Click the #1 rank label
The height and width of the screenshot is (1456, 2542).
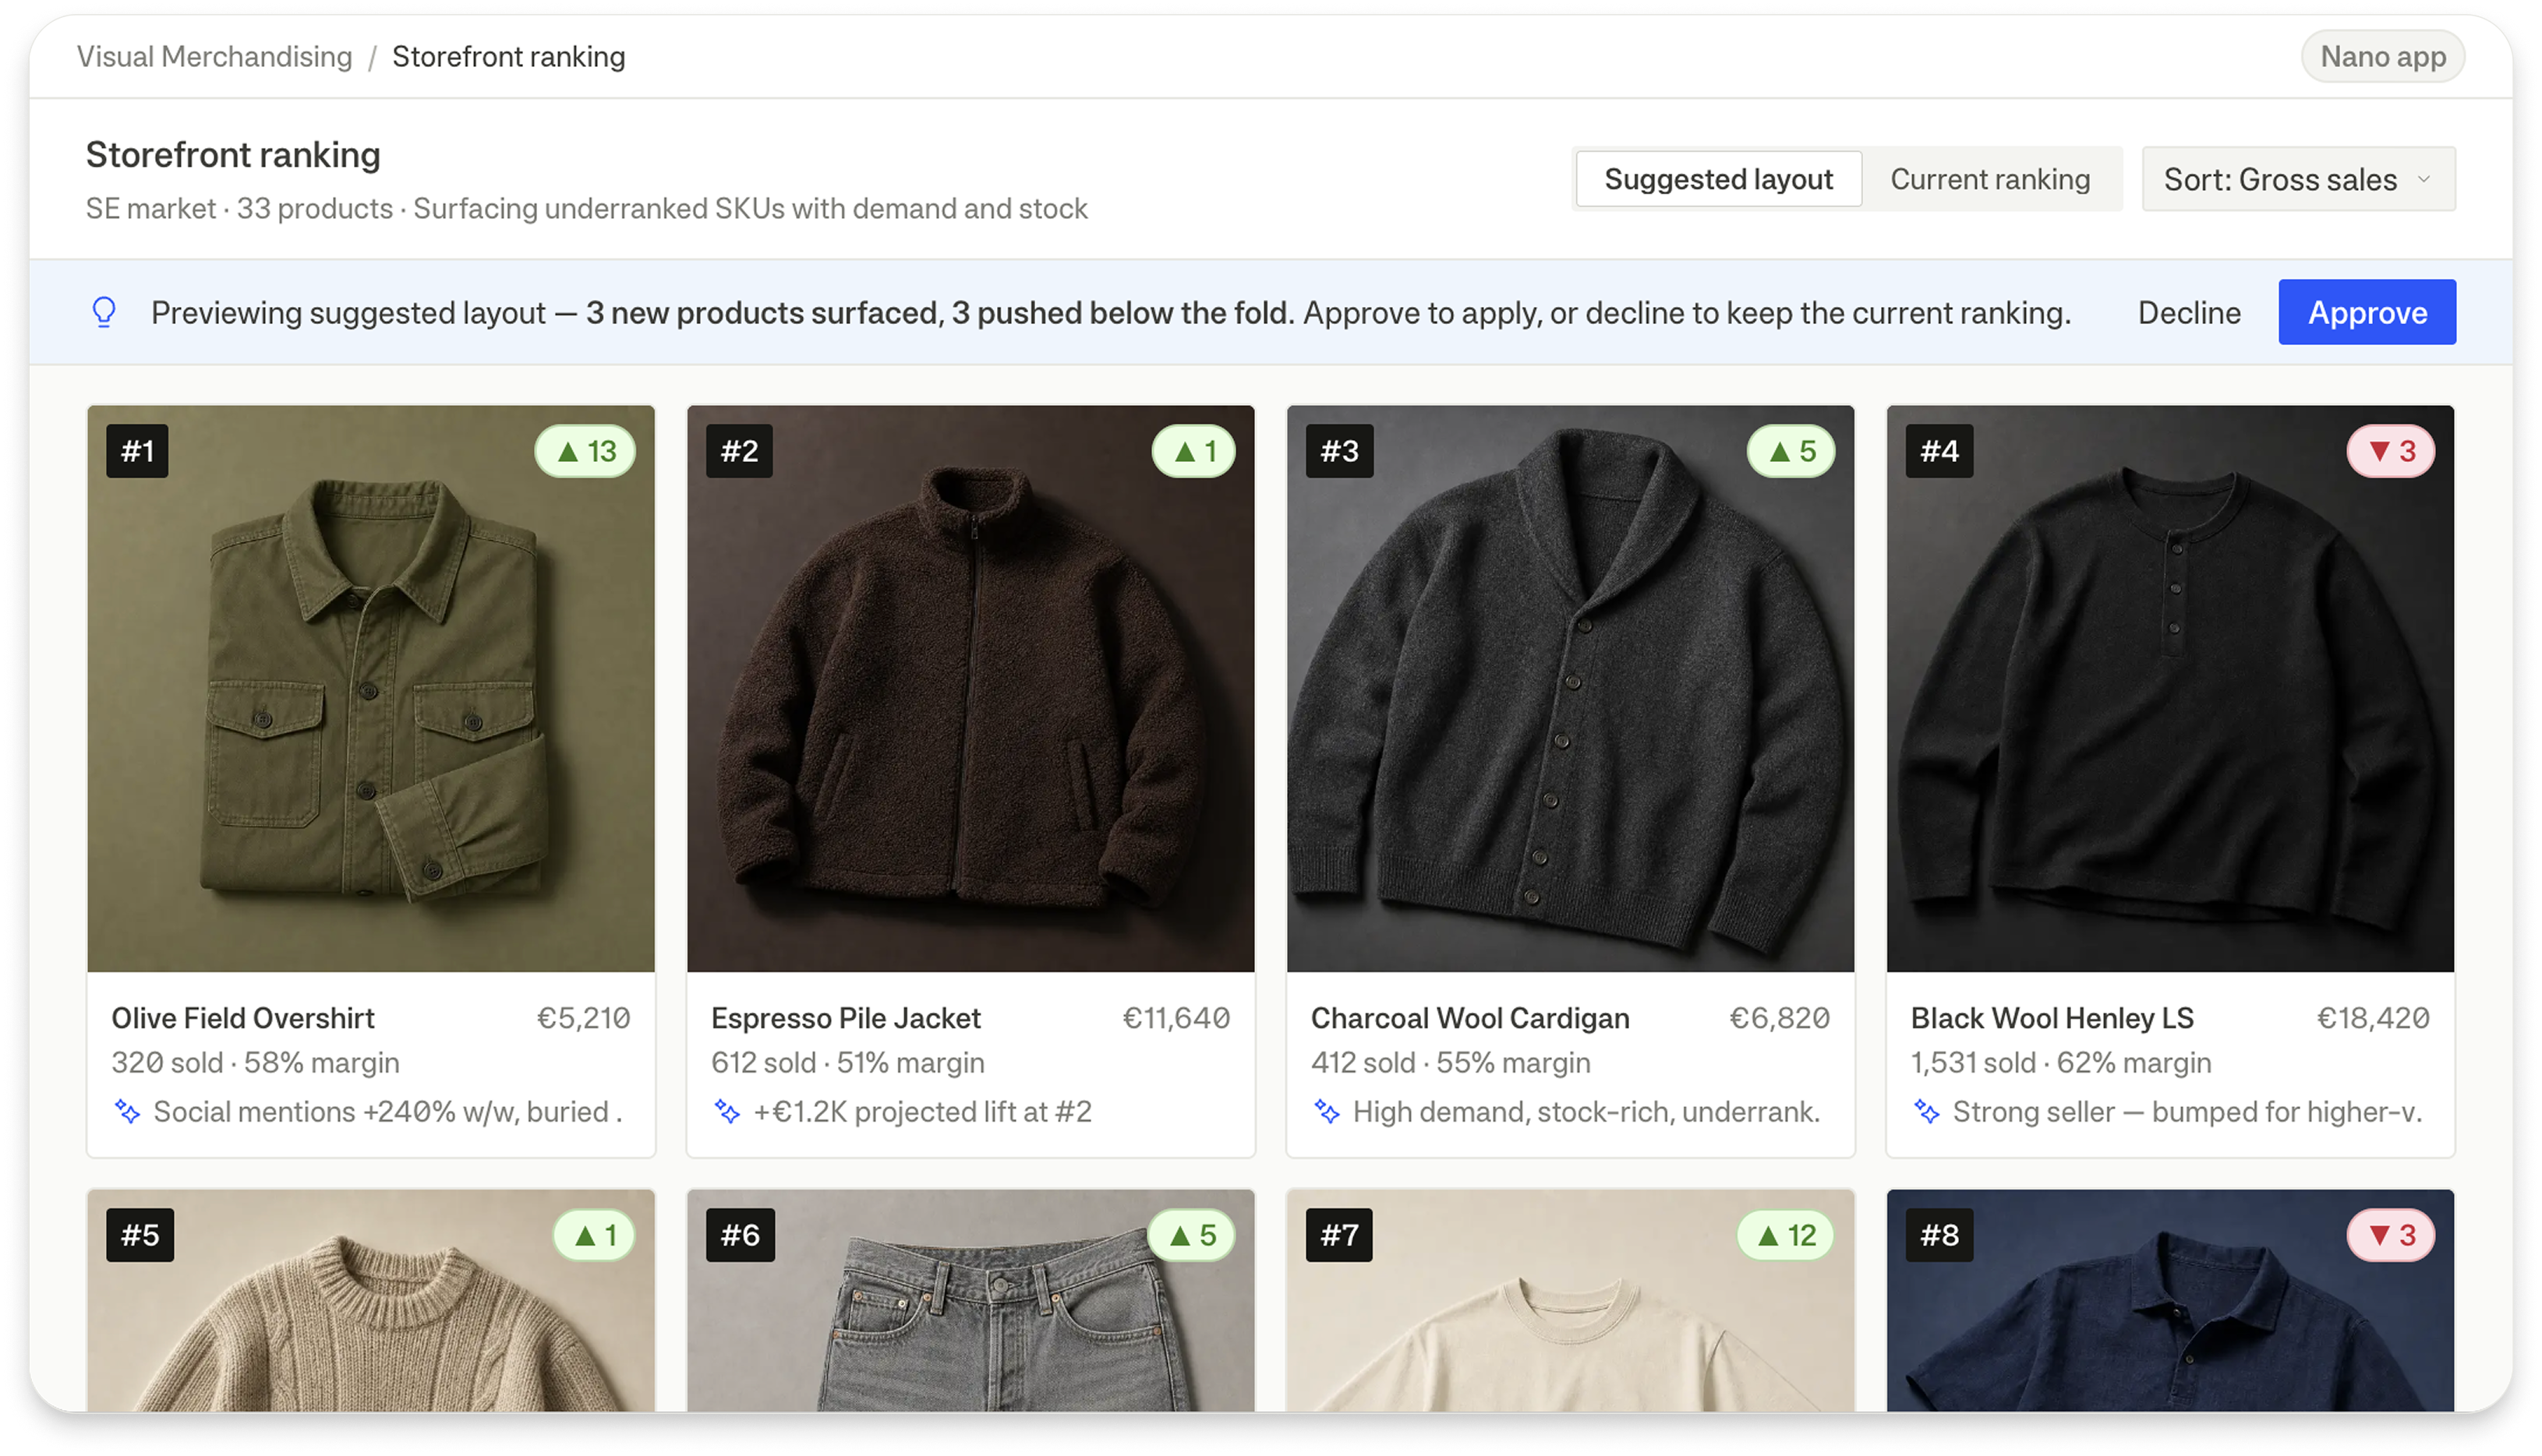(x=138, y=451)
